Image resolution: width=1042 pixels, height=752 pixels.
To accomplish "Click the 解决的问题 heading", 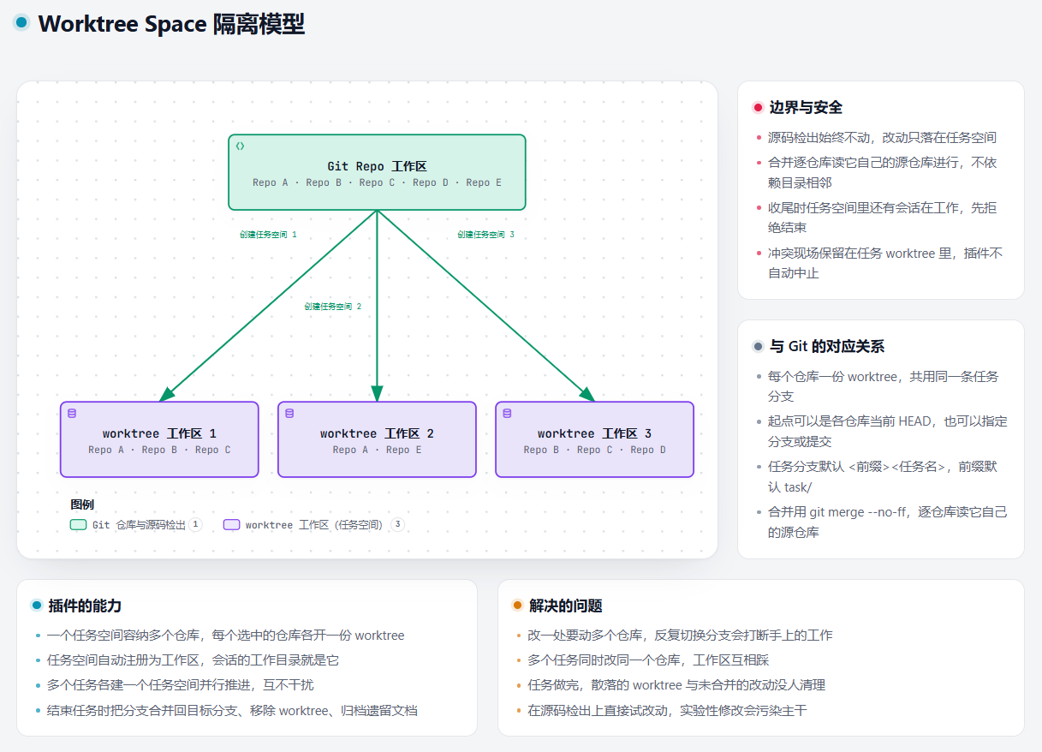I will click(565, 606).
